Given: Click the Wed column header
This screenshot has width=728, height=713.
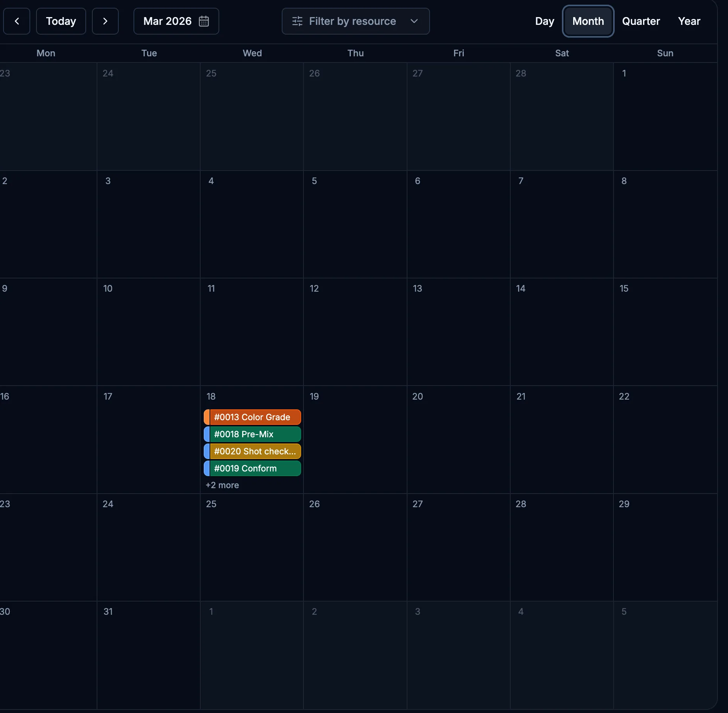Looking at the screenshot, I should click(252, 53).
